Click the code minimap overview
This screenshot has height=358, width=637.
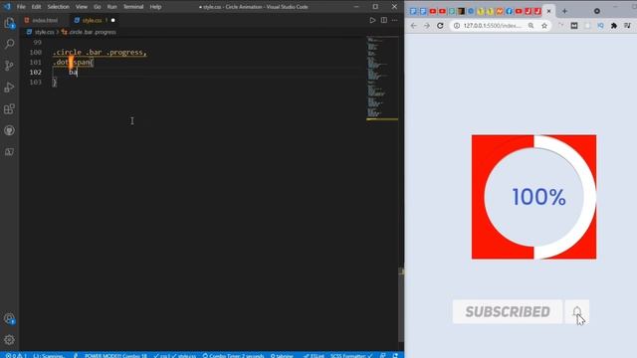382,78
